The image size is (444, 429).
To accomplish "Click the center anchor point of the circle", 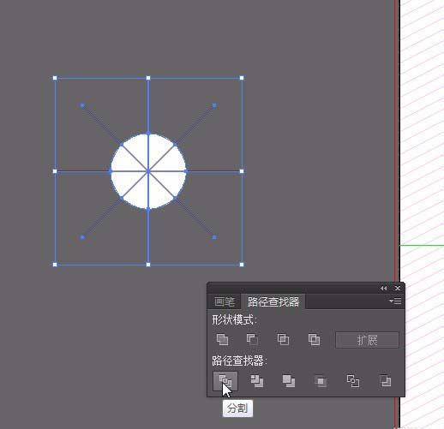I will (x=148, y=171).
